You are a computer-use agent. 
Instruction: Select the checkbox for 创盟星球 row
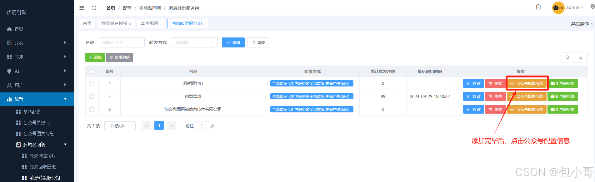coord(92,96)
